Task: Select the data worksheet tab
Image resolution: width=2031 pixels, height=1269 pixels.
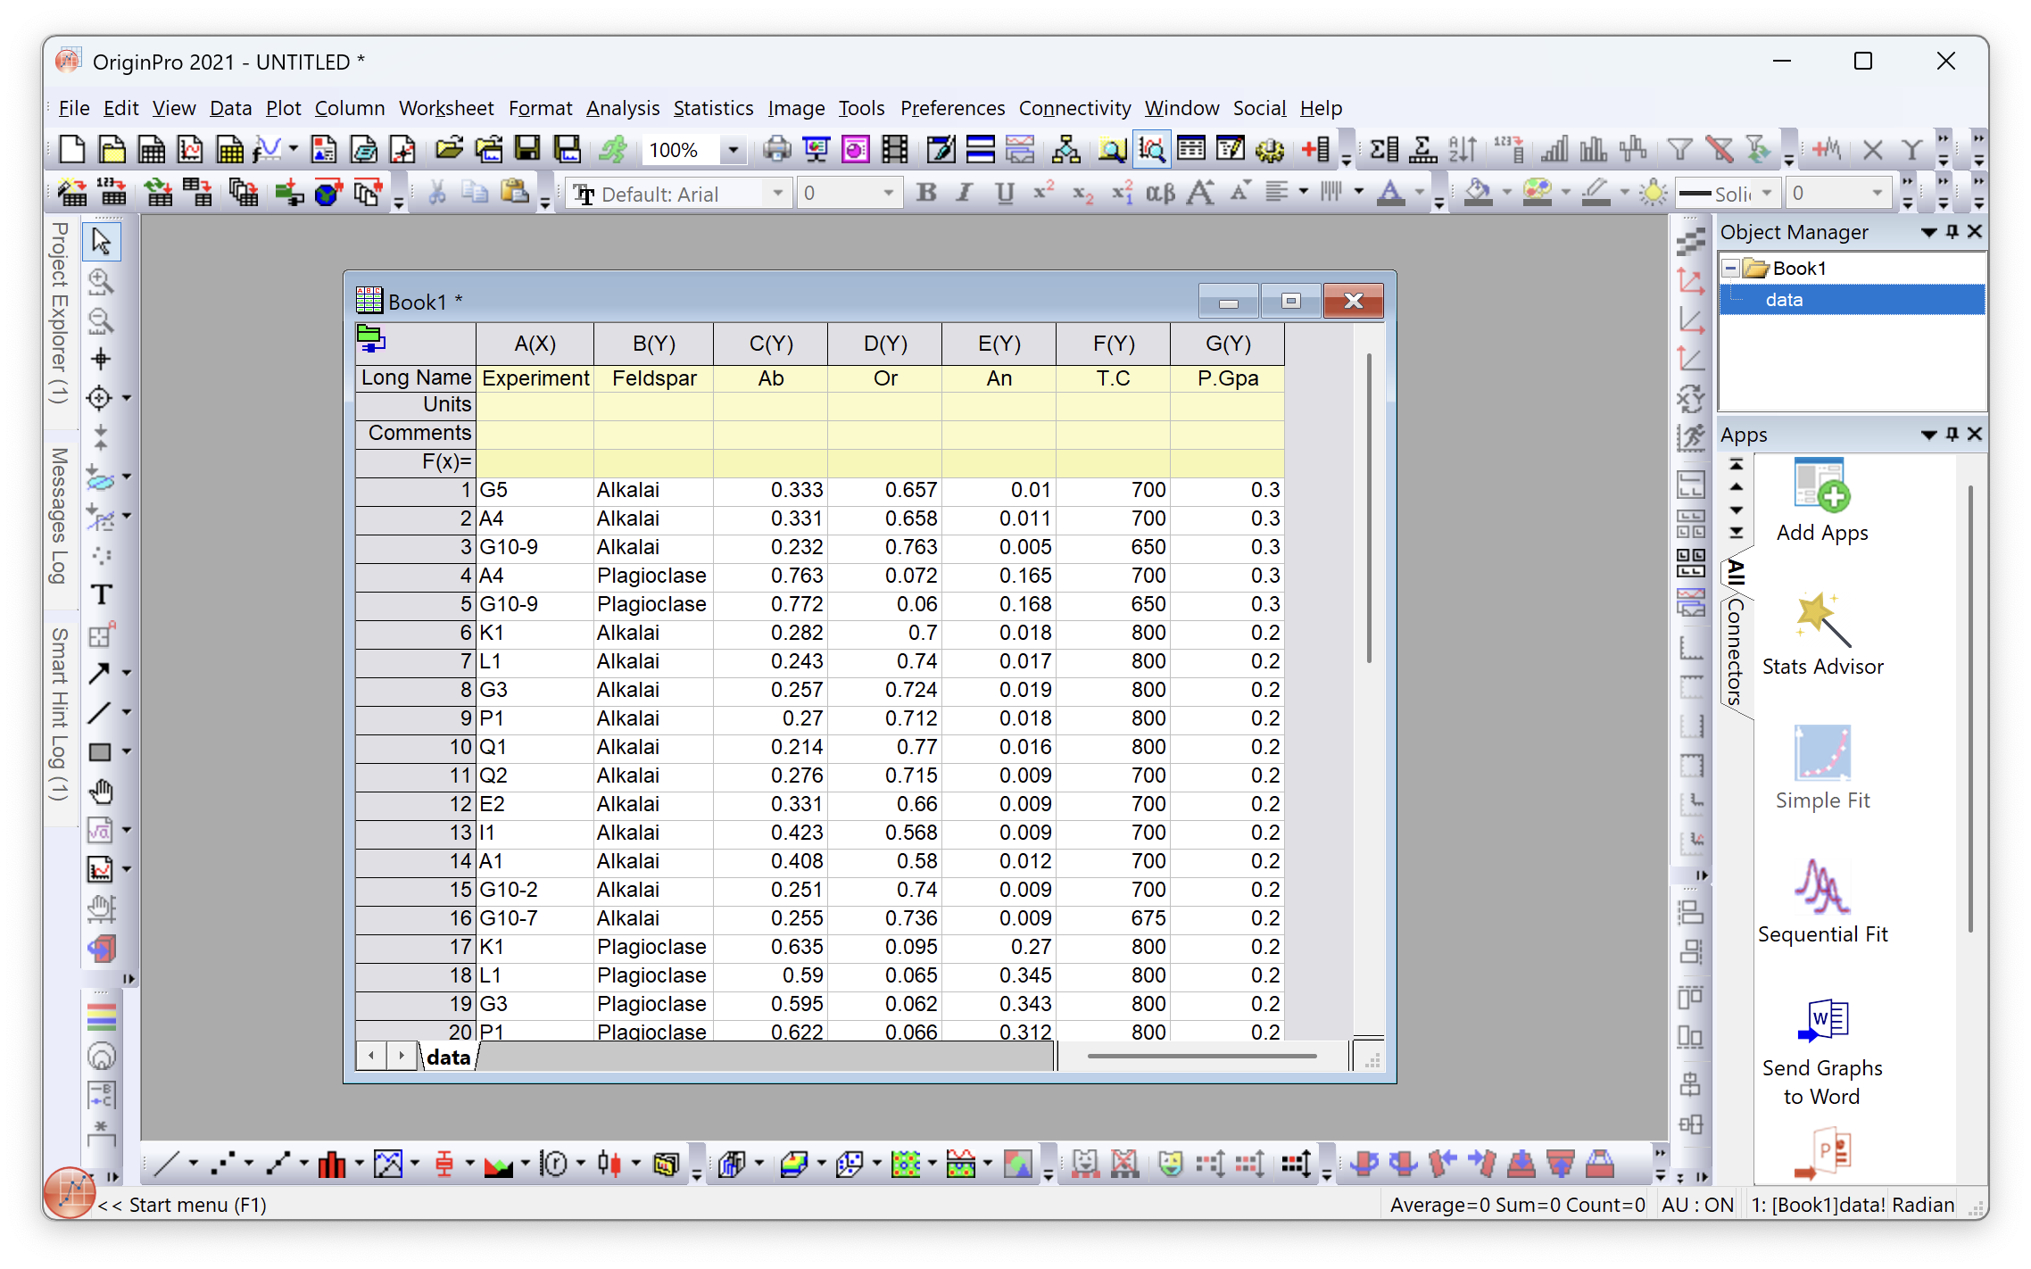Action: point(448,1057)
